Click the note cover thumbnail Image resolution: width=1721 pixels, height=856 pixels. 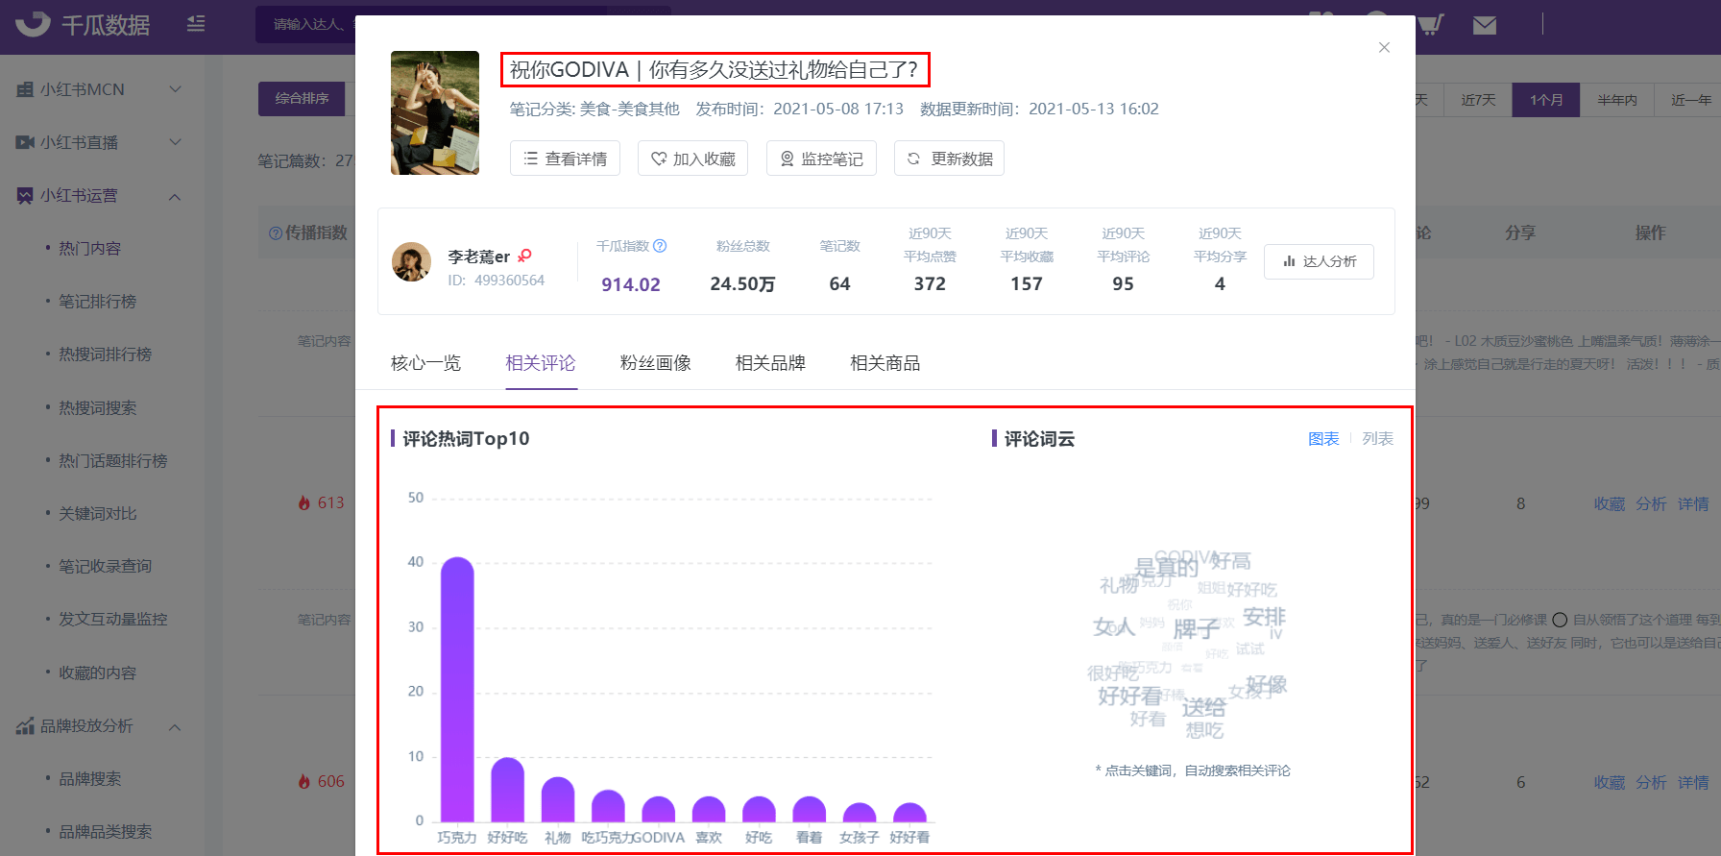pyautogui.click(x=435, y=113)
